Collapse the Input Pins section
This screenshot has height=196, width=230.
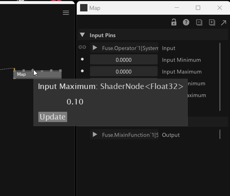pos(82,35)
